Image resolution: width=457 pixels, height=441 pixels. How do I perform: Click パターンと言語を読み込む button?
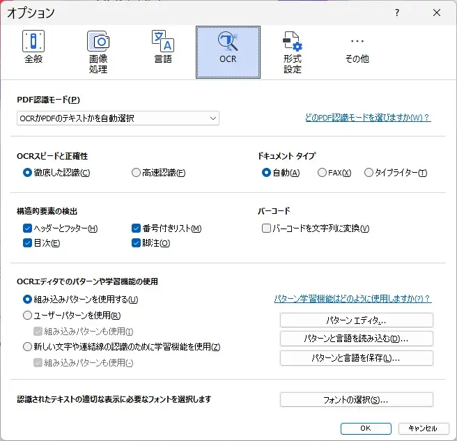click(x=357, y=339)
